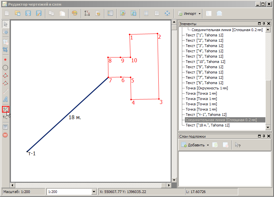Image resolution: width=274 pixels, height=197 pixels.
Task: Click the XY coordinate axes icon
Action: 87,14
